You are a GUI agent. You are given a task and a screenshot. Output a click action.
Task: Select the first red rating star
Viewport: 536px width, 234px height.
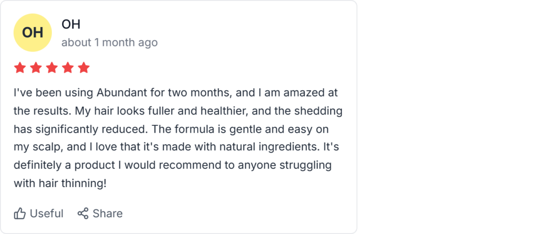tap(20, 68)
